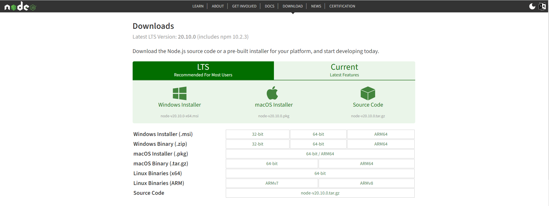
Task: Click the Latest LTS Version 20.10.0 text
Action: point(191,37)
